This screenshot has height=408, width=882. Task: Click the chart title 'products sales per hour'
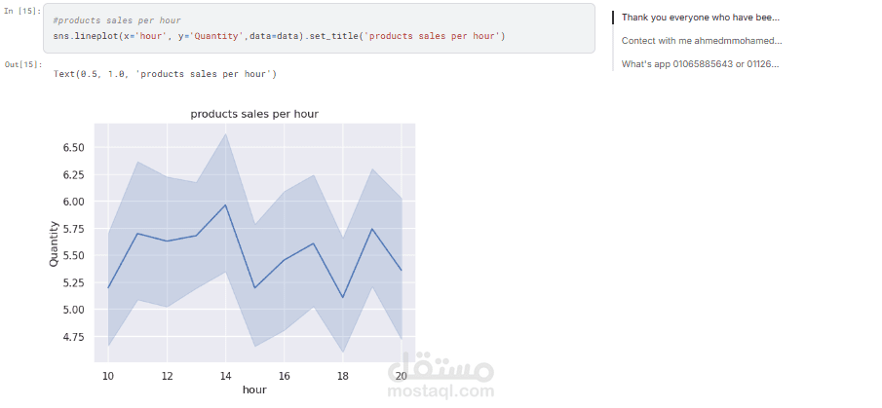(x=254, y=114)
